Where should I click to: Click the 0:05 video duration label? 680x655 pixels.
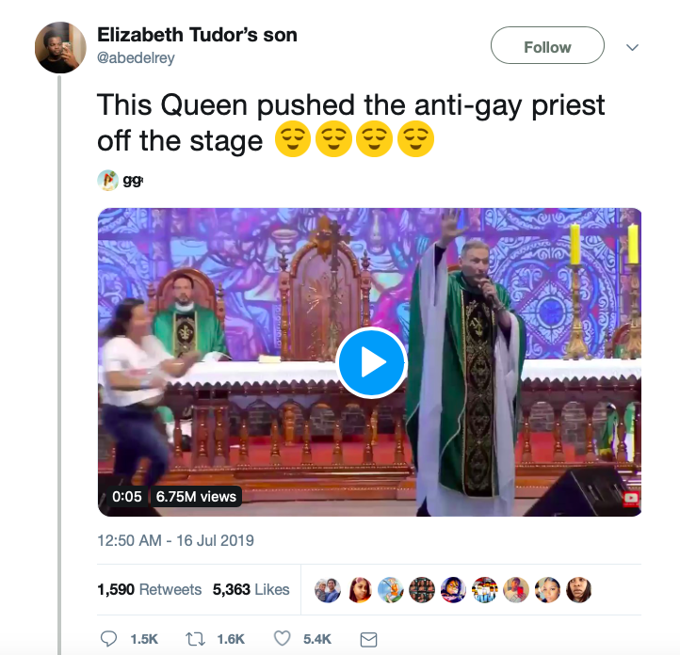(126, 497)
